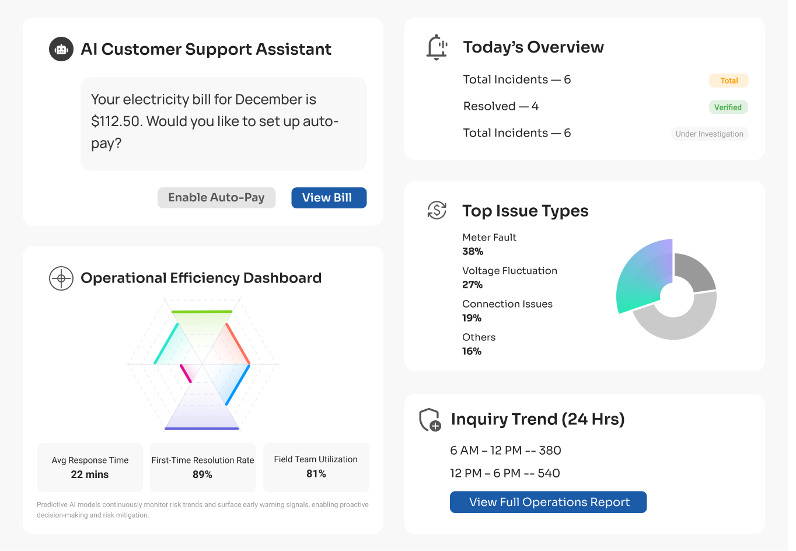Click the Meter Fault issue type label

click(489, 238)
